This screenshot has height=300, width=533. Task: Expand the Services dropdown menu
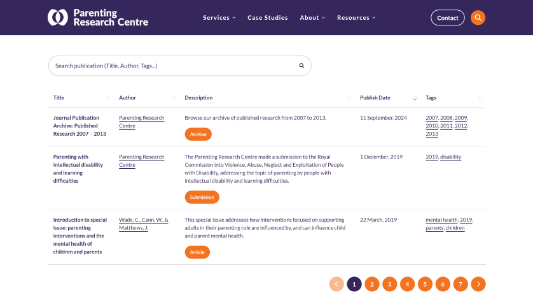(219, 18)
